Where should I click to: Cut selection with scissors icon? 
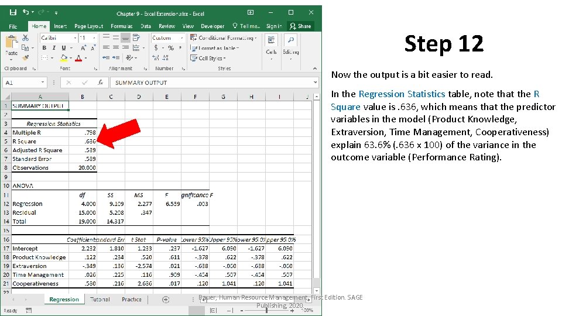coord(25,37)
